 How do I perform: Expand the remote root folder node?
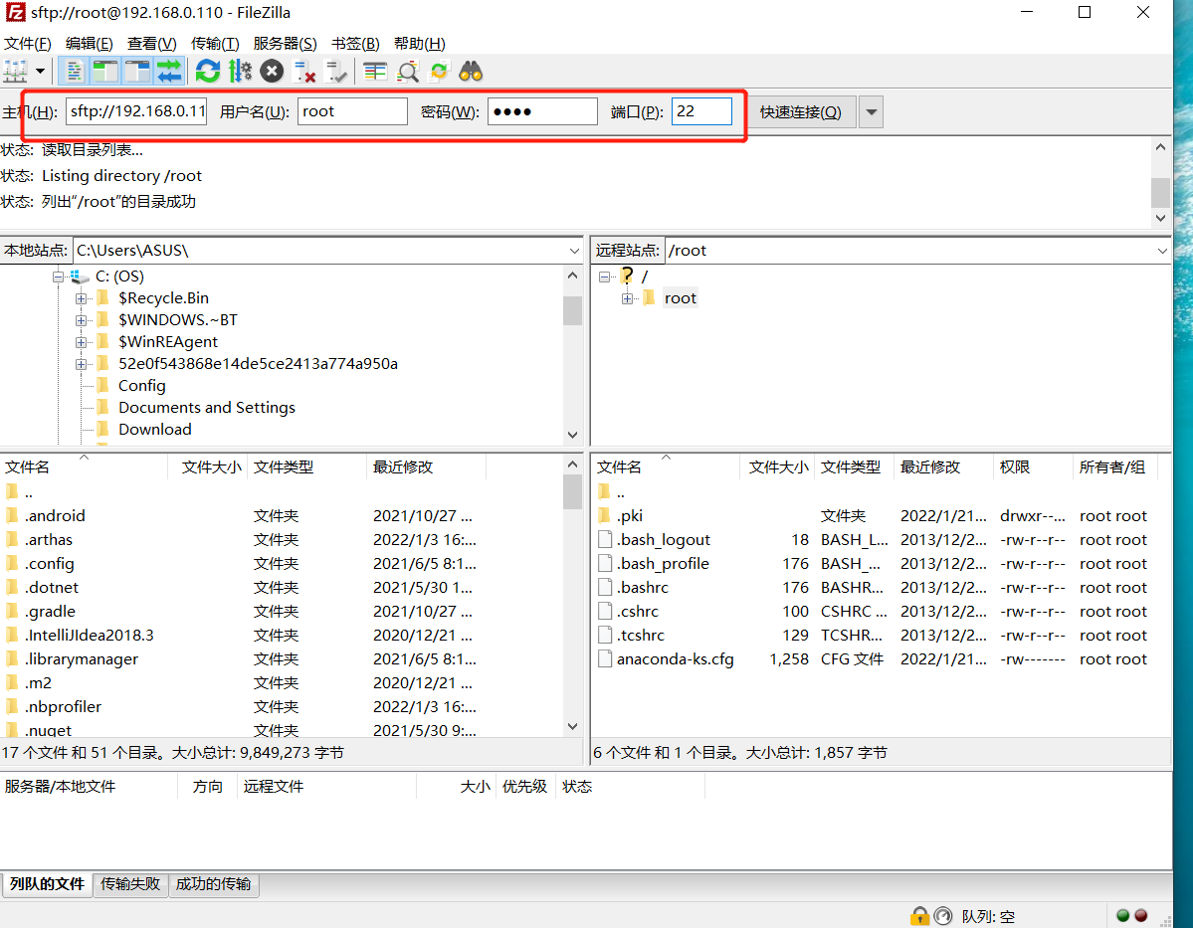(627, 299)
